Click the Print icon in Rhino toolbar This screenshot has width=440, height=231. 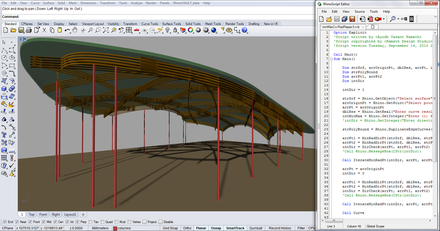click(29, 30)
